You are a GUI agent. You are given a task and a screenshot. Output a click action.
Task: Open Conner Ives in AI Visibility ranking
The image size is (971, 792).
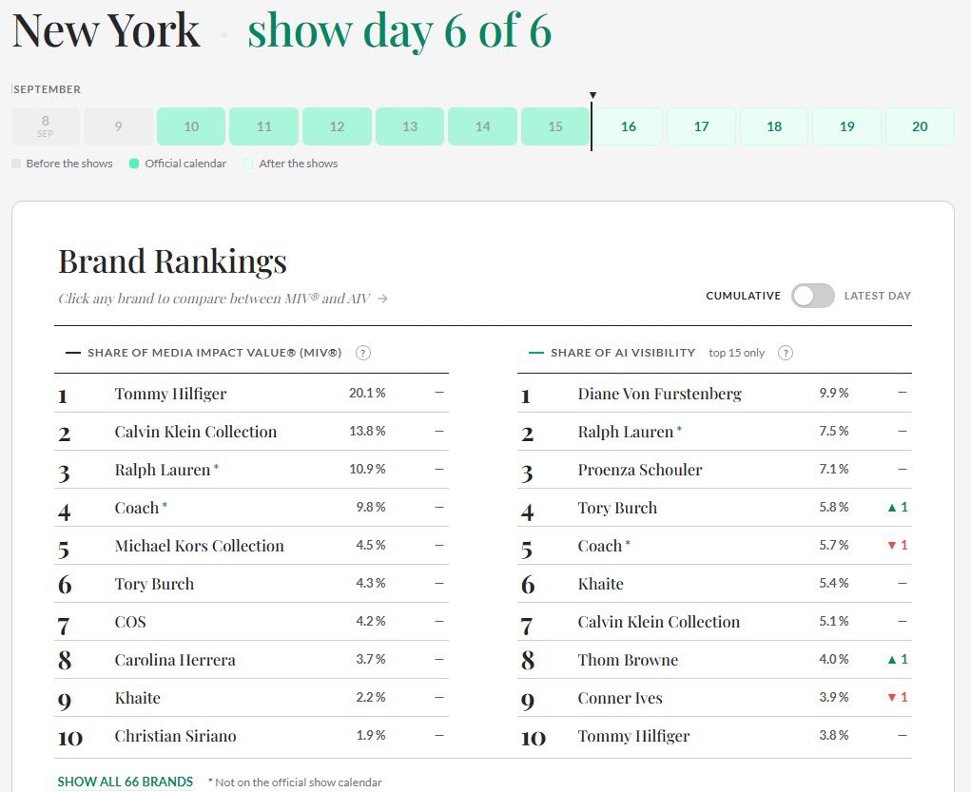pos(620,698)
